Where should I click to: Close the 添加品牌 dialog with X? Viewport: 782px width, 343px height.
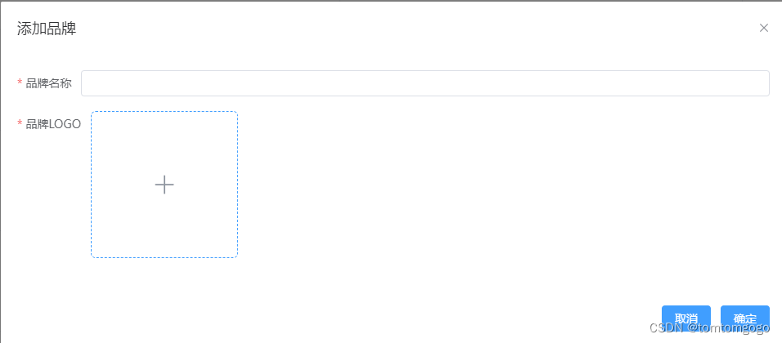763,28
